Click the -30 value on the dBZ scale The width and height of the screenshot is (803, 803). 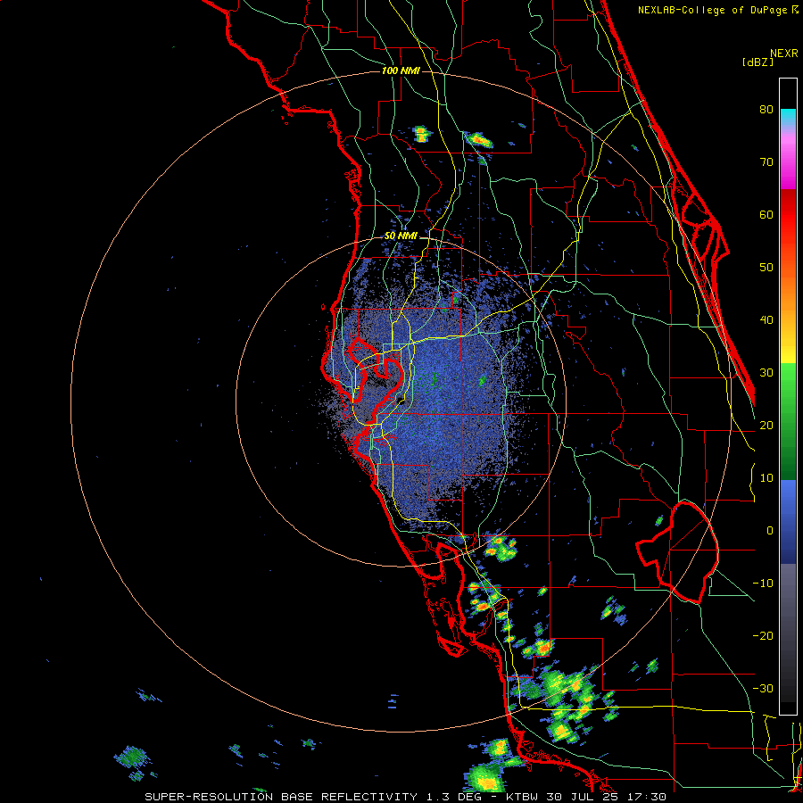pyautogui.click(x=763, y=688)
